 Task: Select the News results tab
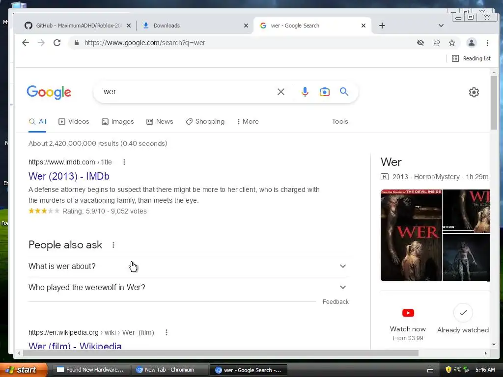pos(160,122)
